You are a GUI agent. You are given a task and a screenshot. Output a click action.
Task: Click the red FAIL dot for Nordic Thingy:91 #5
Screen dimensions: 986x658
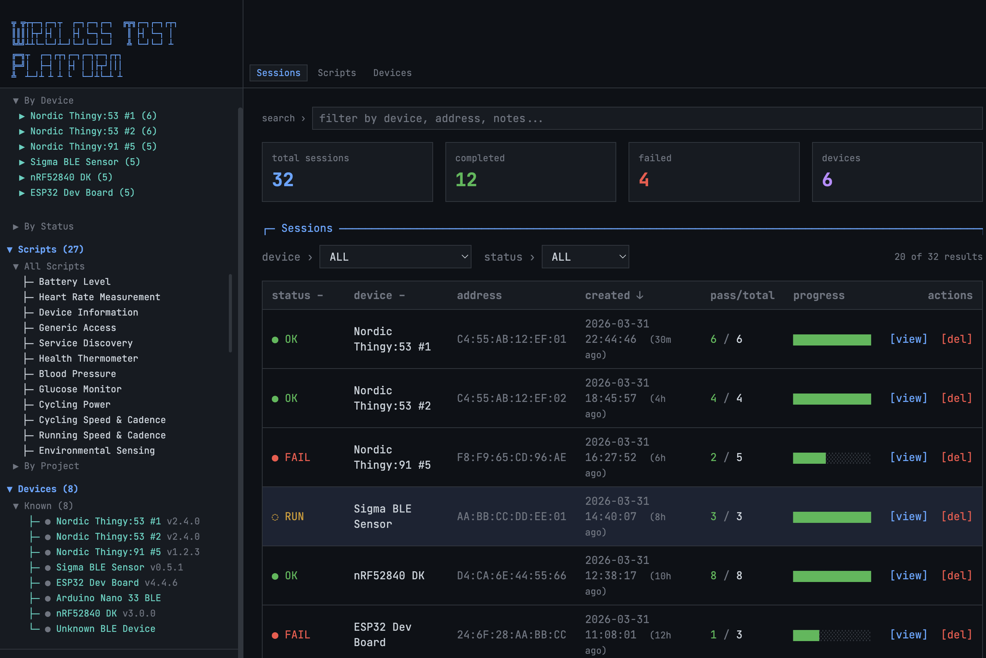click(275, 458)
